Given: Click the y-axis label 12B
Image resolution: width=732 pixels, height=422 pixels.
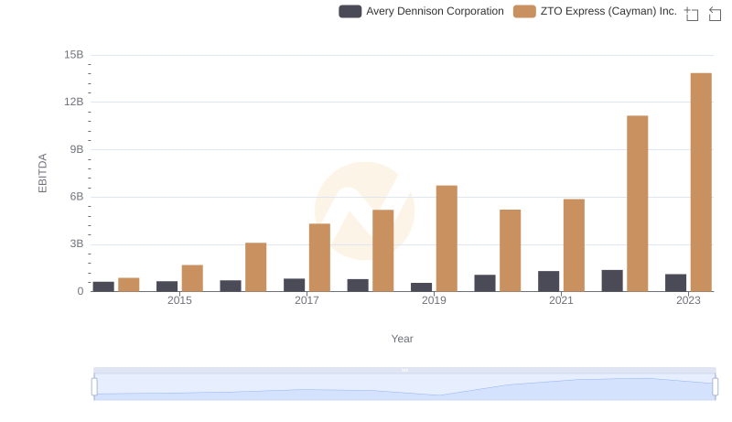Looking at the screenshot, I should [x=74, y=102].
